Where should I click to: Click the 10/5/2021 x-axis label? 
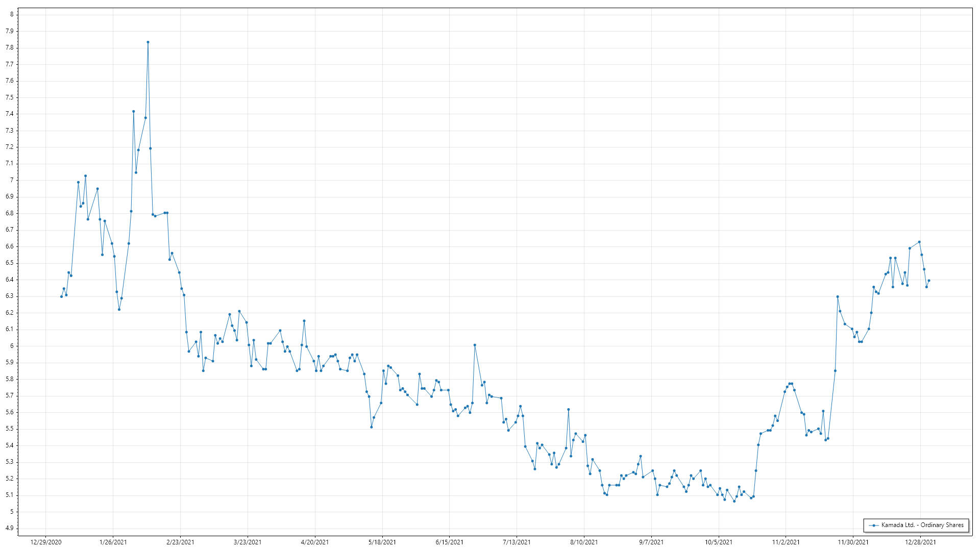(x=719, y=542)
